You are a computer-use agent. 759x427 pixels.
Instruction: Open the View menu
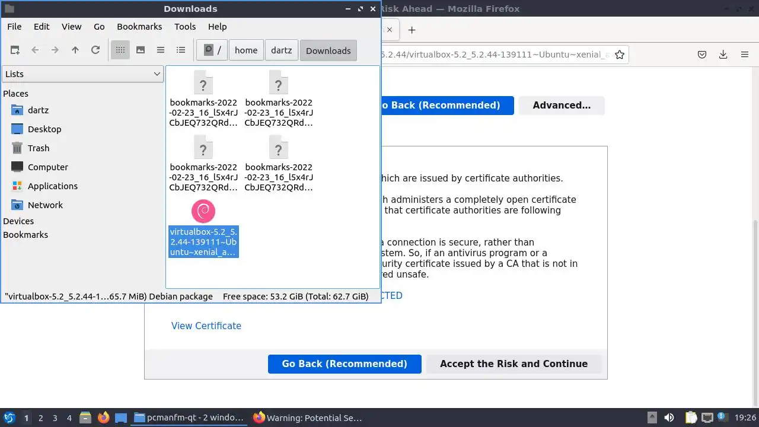(71, 27)
